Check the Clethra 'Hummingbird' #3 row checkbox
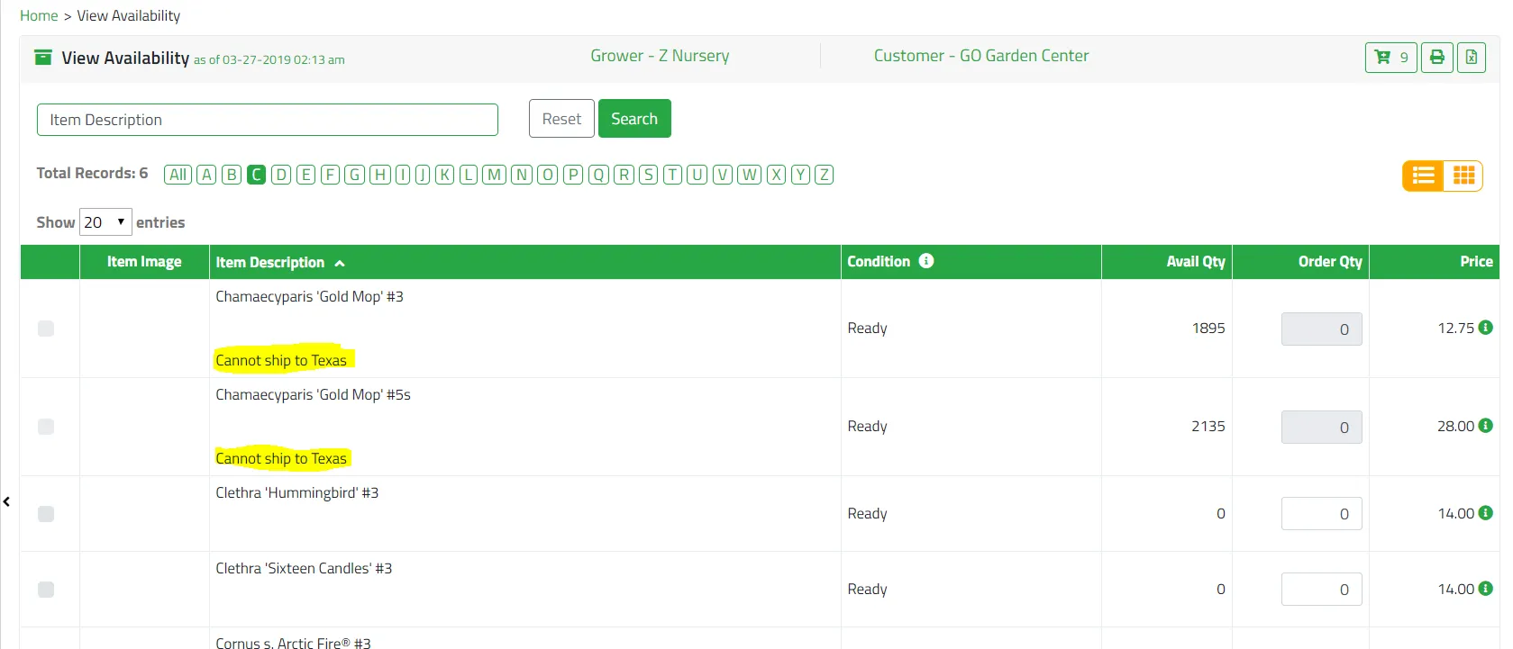Screen dimensions: 1513x649 pyautogui.click(x=46, y=514)
